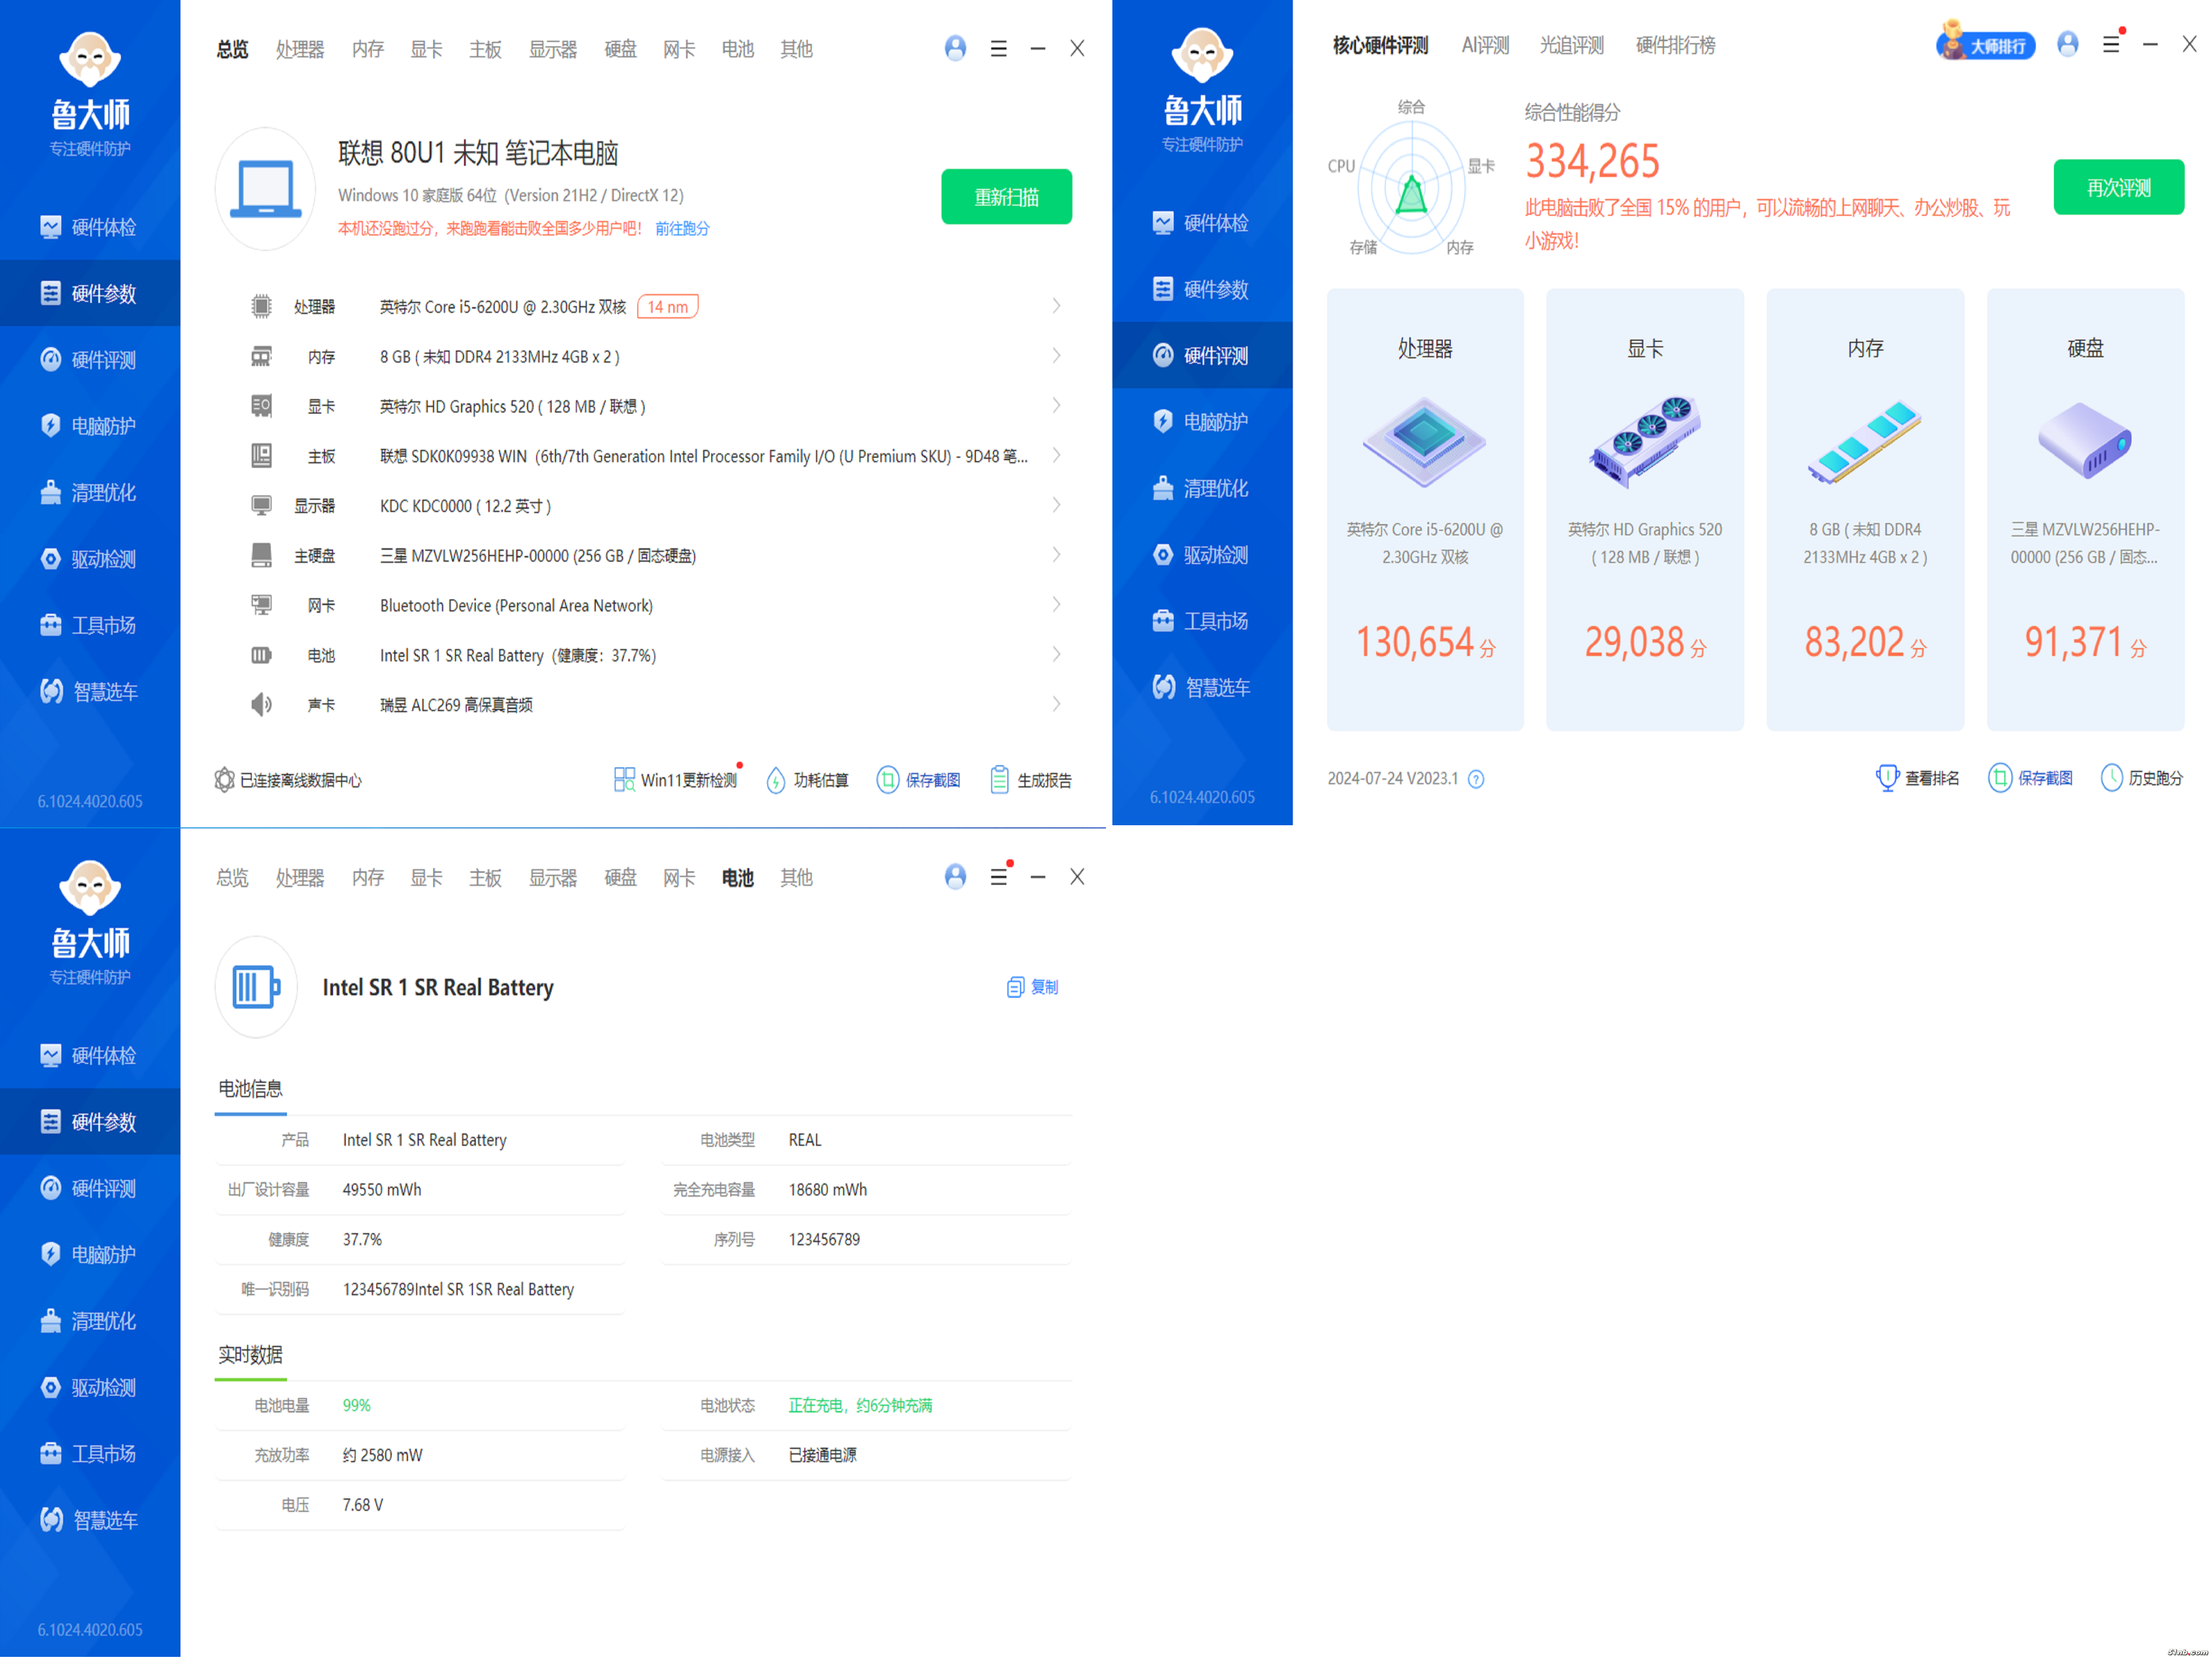Click the green 再次评测 button
This screenshot has height=1659, width=2212.
(2118, 187)
